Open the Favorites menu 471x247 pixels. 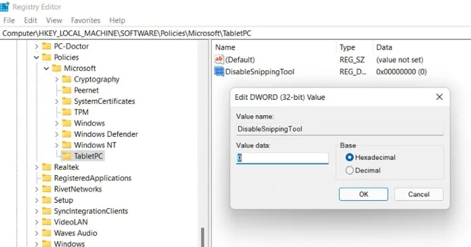[85, 20]
